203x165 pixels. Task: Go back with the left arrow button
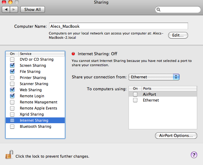[6, 9]
